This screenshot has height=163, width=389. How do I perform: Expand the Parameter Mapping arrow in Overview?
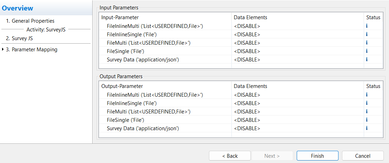pos(3,50)
